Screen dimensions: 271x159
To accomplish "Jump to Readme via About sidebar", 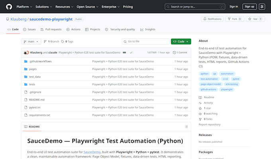I will [x=206, y=98].
